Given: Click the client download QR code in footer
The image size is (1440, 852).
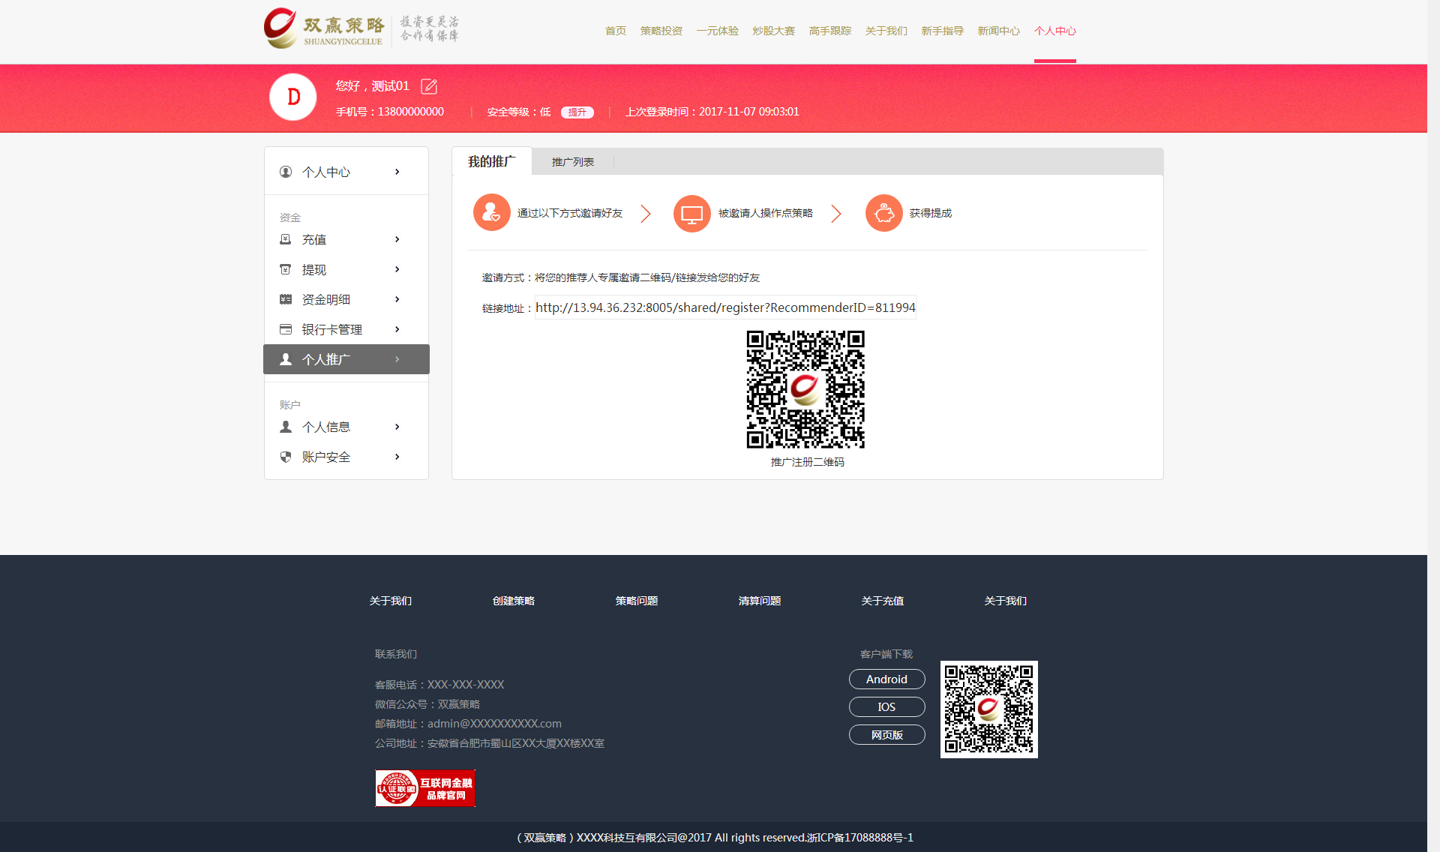Looking at the screenshot, I should click(989, 709).
